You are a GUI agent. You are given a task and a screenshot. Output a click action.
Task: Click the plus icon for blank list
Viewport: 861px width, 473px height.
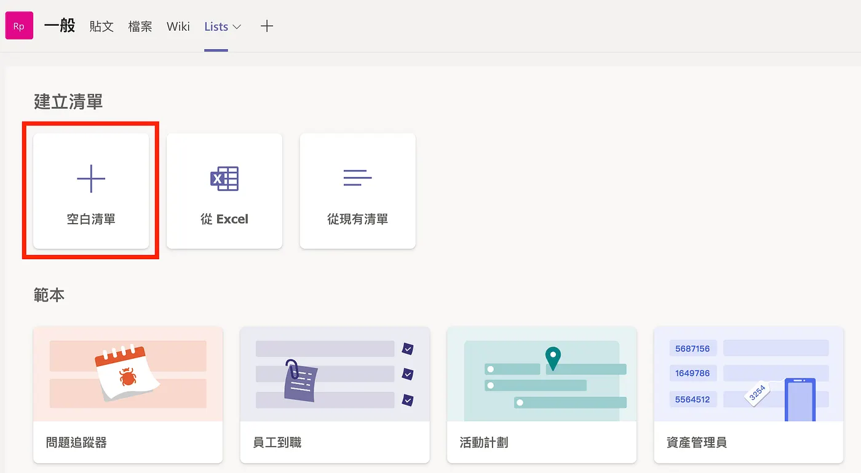pyautogui.click(x=91, y=179)
